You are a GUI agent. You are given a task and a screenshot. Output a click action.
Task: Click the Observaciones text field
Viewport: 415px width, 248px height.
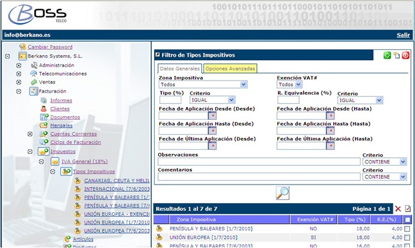[x=259, y=162]
